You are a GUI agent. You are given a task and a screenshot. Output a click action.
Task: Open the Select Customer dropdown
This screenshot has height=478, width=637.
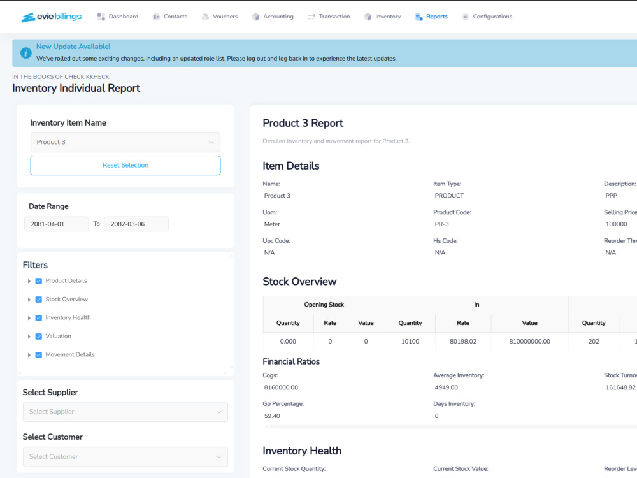[x=125, y=457]
